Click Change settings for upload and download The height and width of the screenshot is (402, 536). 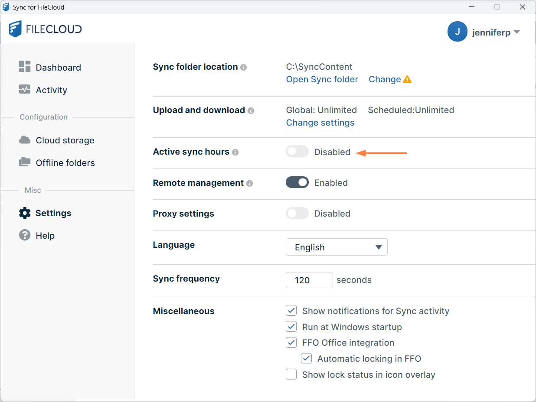(320, 123)
